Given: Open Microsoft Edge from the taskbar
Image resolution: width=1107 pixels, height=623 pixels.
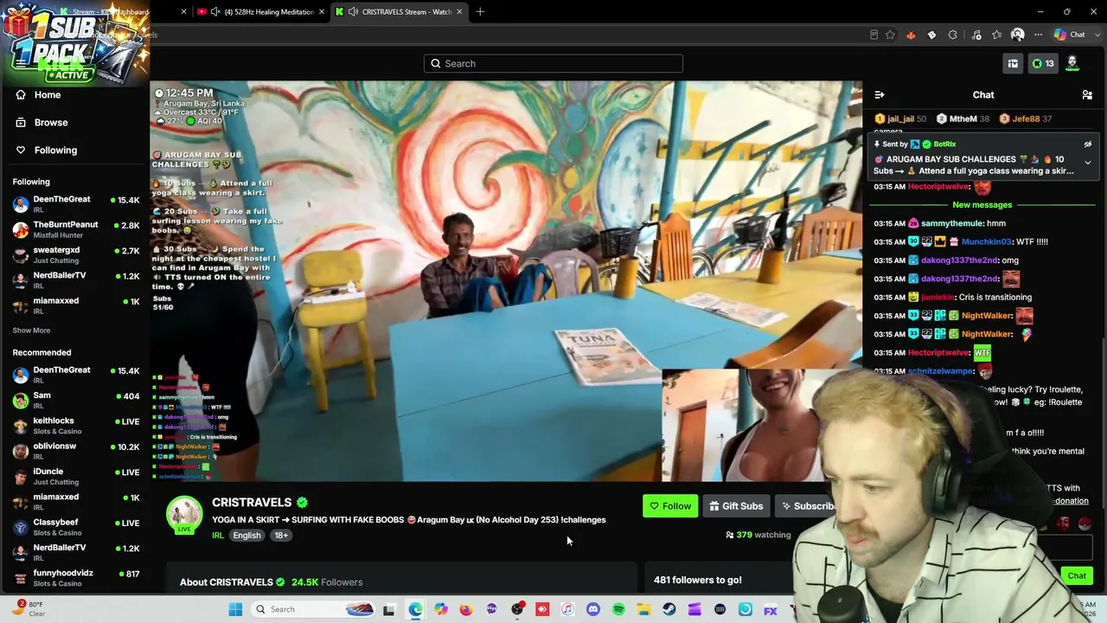Looking at the screenshot, I should coord(415,609).
